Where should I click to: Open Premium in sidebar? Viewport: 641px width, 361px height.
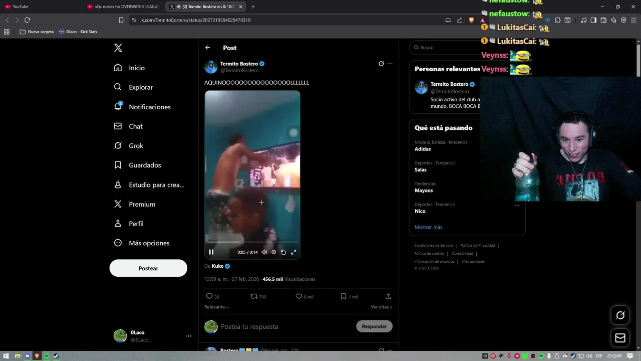click(135, 204)
